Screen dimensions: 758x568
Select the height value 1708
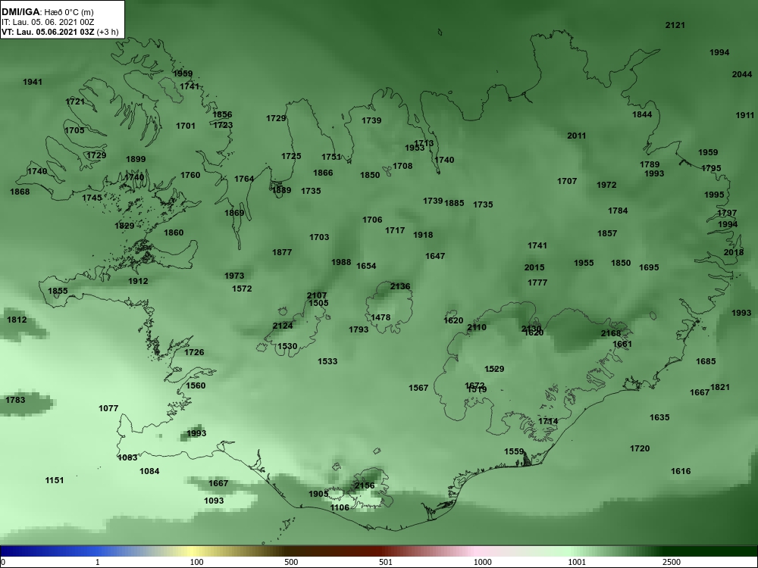tap(402, 166)
